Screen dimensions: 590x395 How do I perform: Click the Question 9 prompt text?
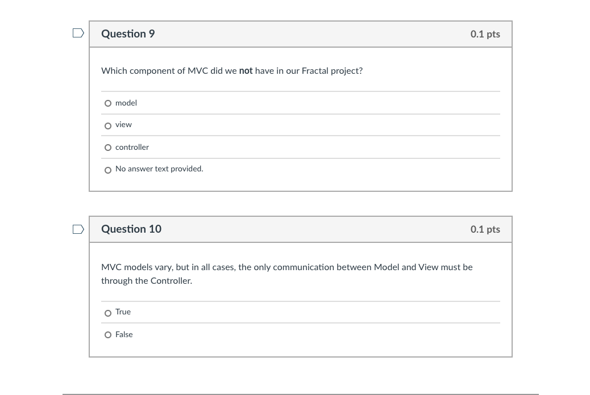click(232, 70)
